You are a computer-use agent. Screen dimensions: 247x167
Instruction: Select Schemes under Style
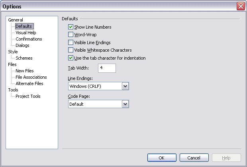pos(24,58)
